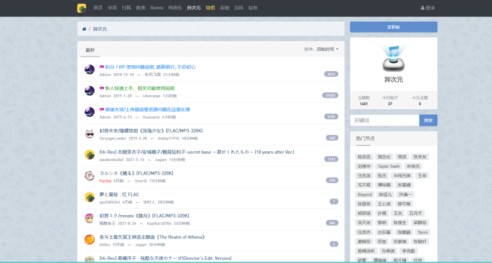Click the 发新帖 new post button
492x263 pixels.
click(394, 27)
